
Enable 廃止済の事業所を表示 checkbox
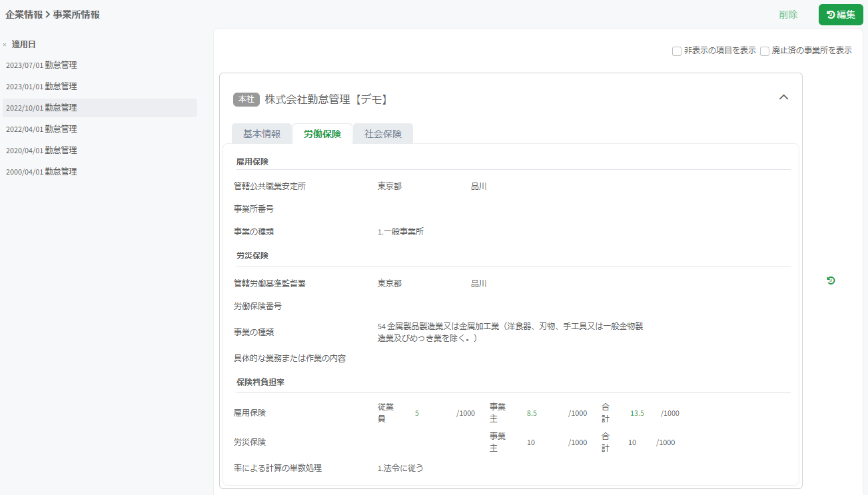coord(765,51)
